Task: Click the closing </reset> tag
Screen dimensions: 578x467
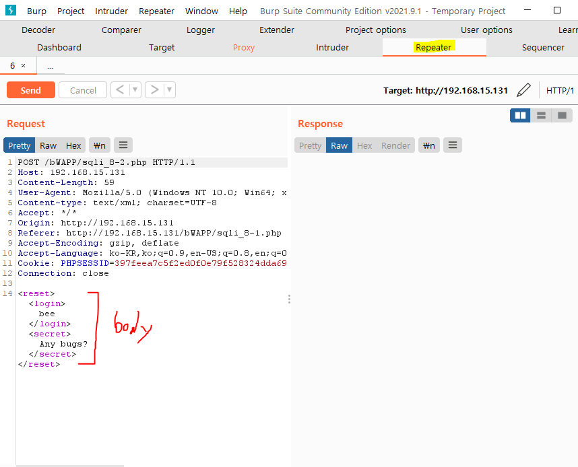Action: [x=38, y=364]
